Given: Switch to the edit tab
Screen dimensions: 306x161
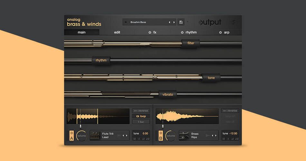Looking at the screenshot, I should click(x=117, y=33).
